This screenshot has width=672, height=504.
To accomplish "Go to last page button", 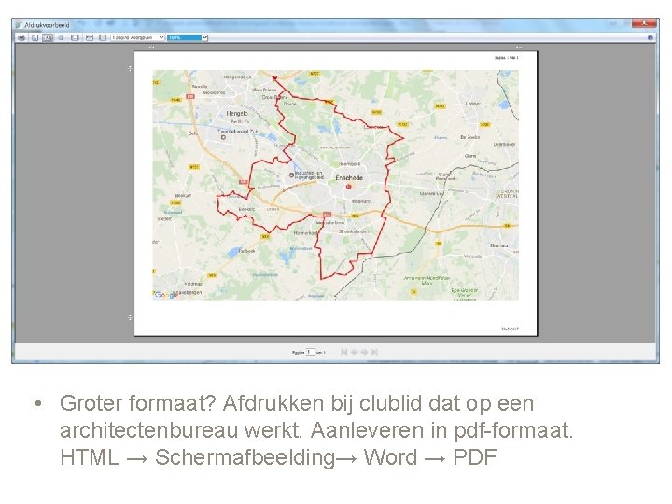I will pyautogui.click(x=374, y=352).
